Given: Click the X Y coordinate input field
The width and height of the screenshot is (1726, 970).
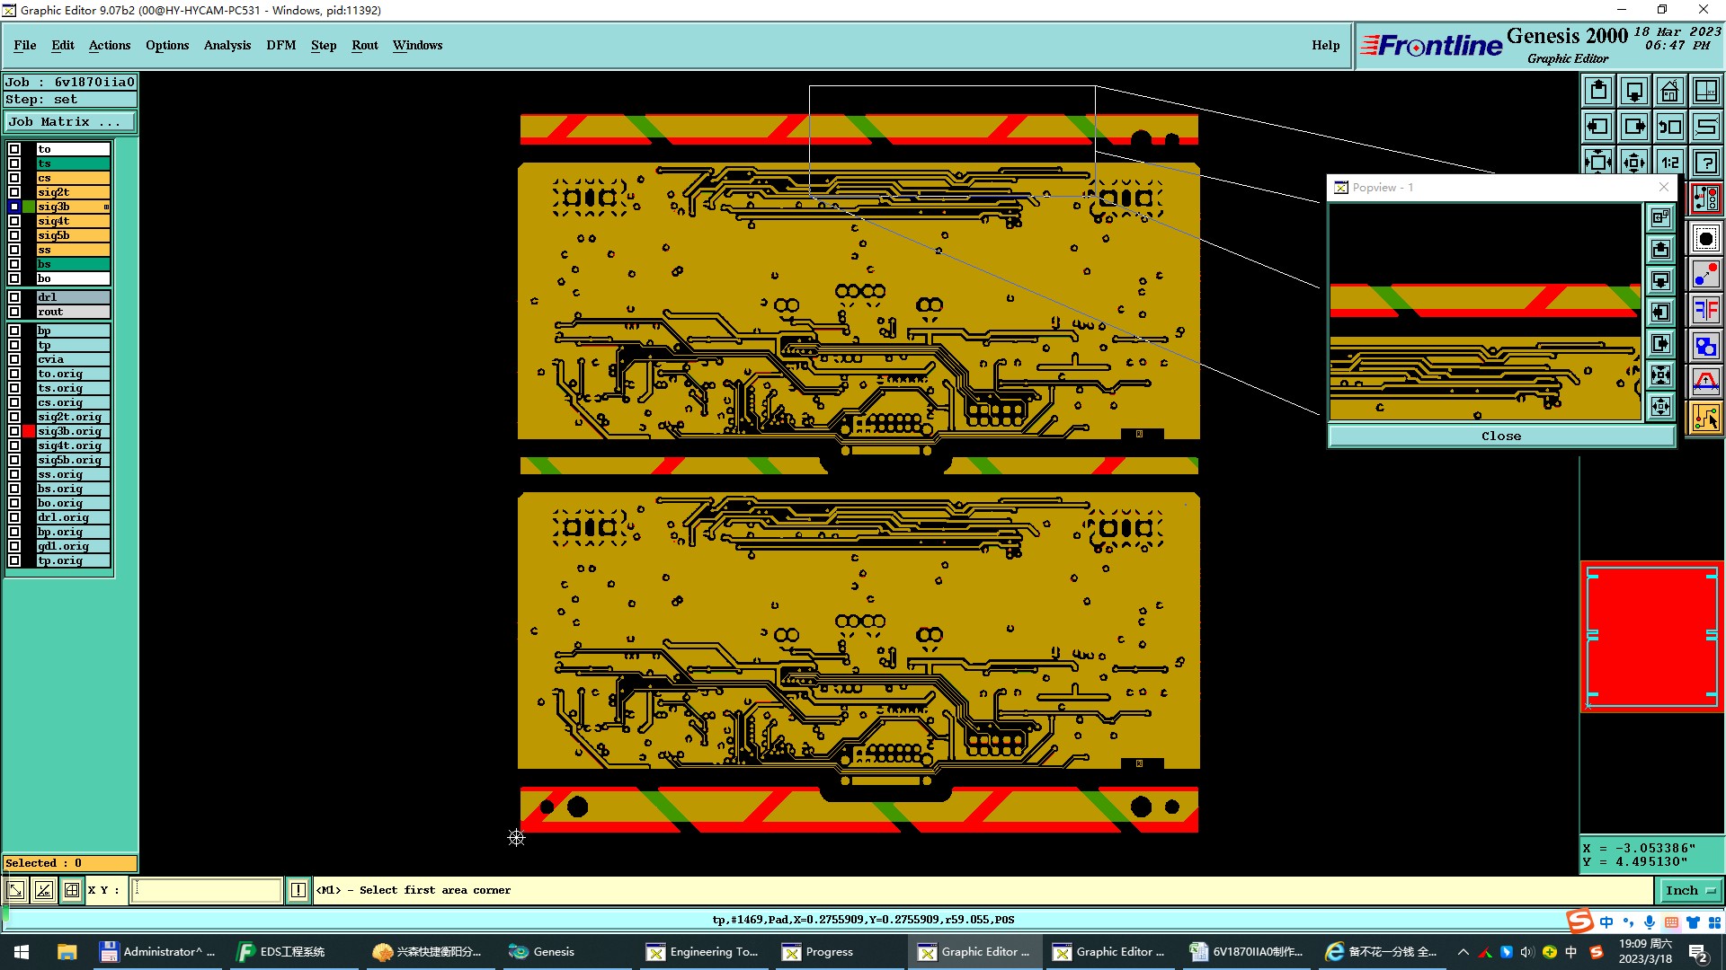Looking at the screenshot, I should [207, 890].
